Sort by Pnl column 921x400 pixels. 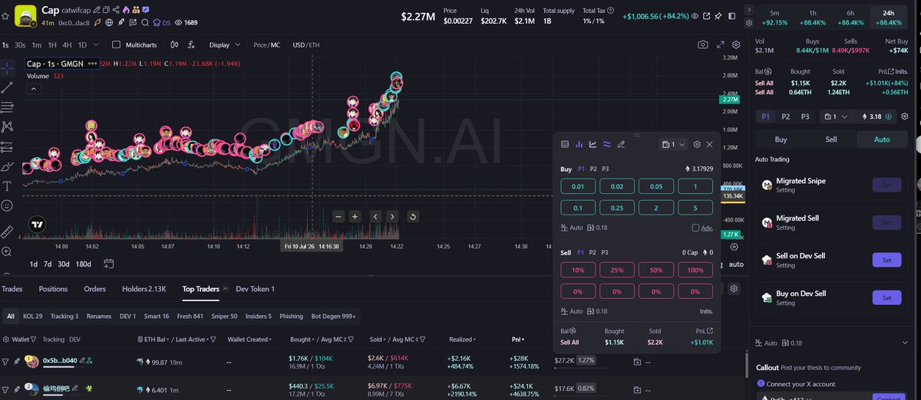pos(517,339)
